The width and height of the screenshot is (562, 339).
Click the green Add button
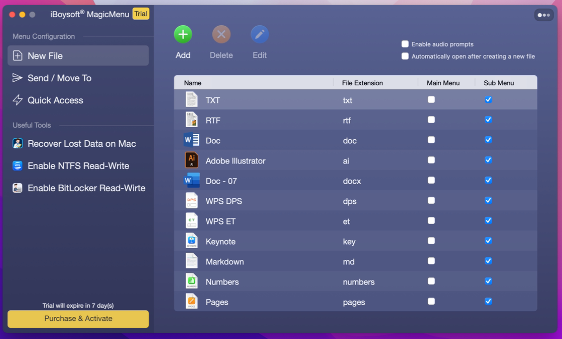pyautogui.click(x=183, y=34)
